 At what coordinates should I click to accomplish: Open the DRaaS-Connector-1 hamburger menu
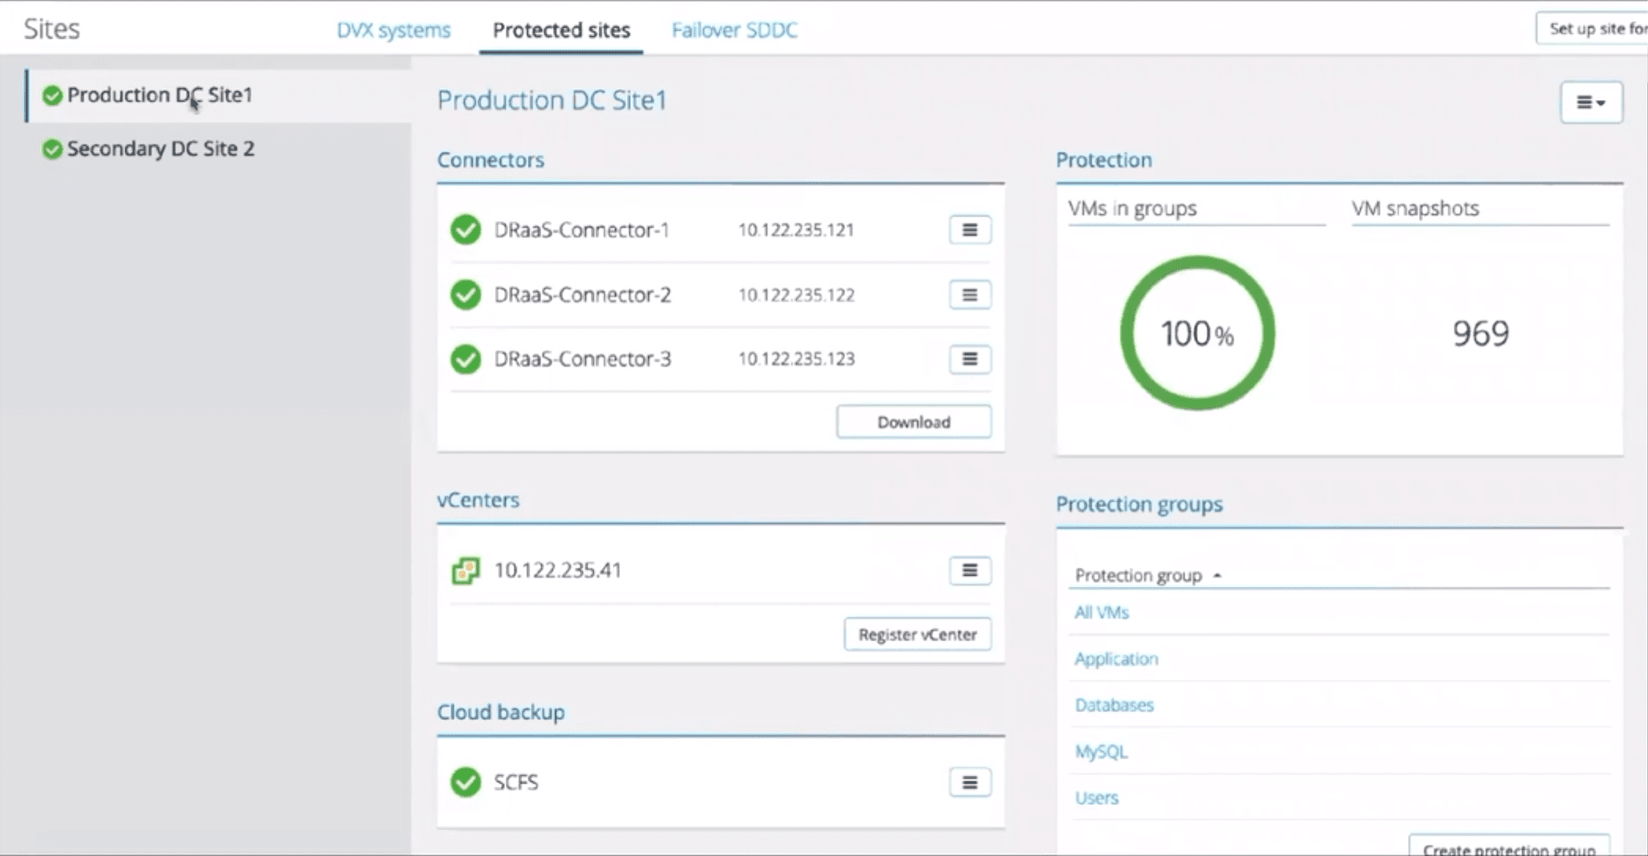[x=969, y=230]
